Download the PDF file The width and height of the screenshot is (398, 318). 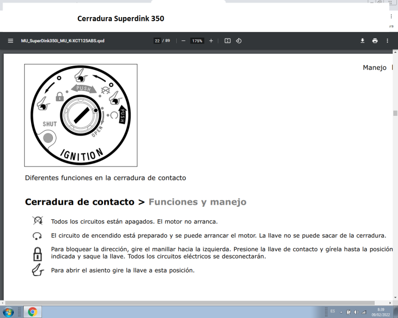point(363,41)
